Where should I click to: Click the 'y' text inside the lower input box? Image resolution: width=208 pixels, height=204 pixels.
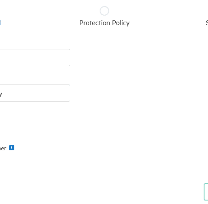click(x=1, y=94)
